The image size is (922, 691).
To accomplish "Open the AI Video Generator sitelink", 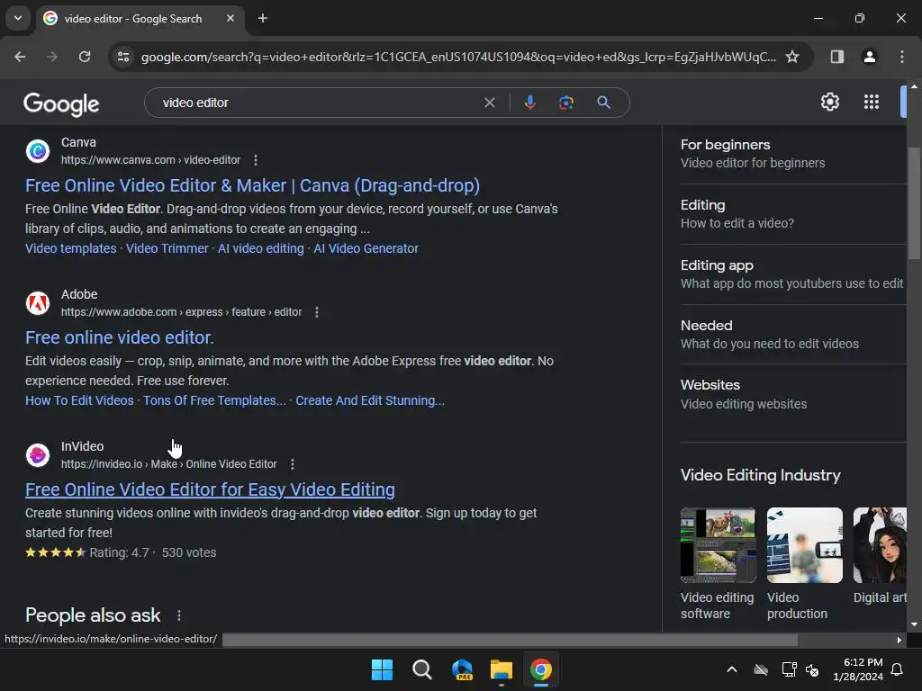I will 366,248.
